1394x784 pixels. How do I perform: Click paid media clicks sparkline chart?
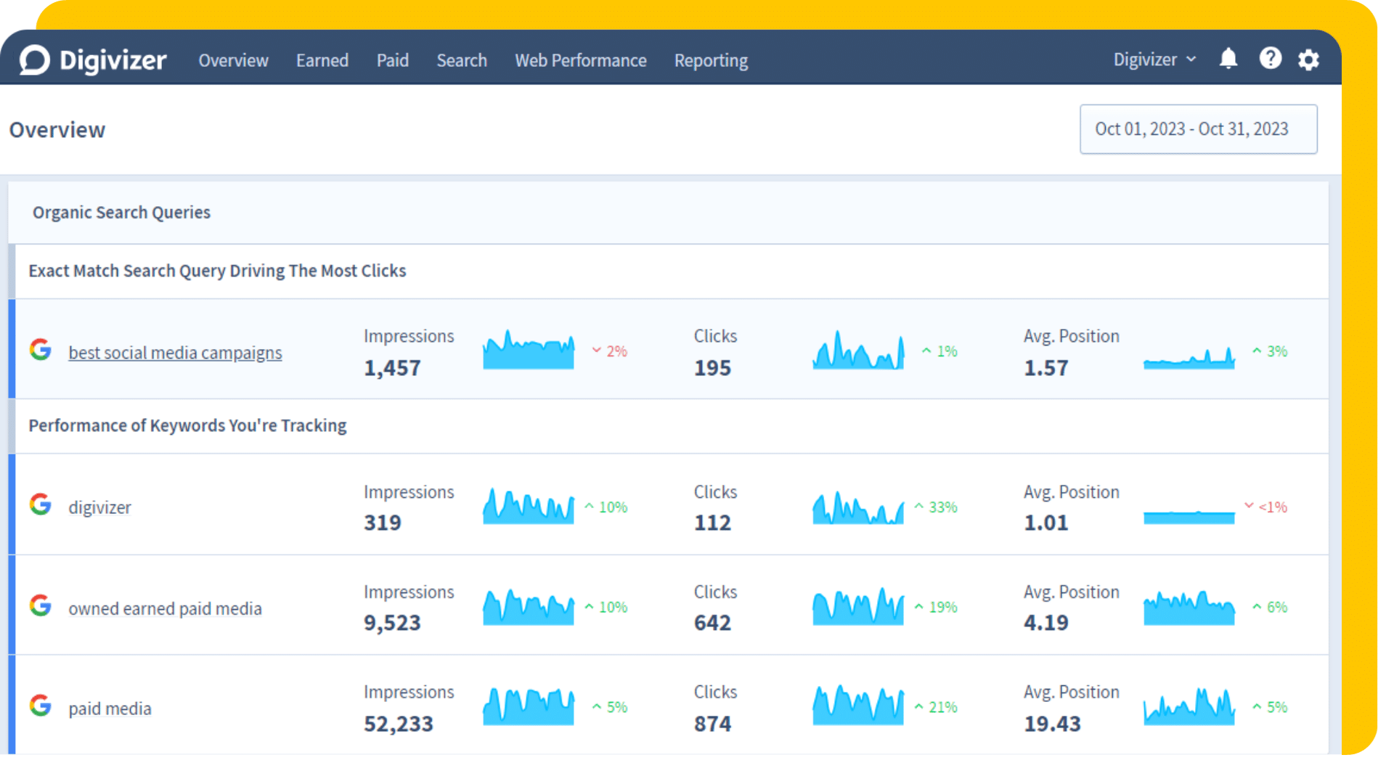click(x=857, y=706)
